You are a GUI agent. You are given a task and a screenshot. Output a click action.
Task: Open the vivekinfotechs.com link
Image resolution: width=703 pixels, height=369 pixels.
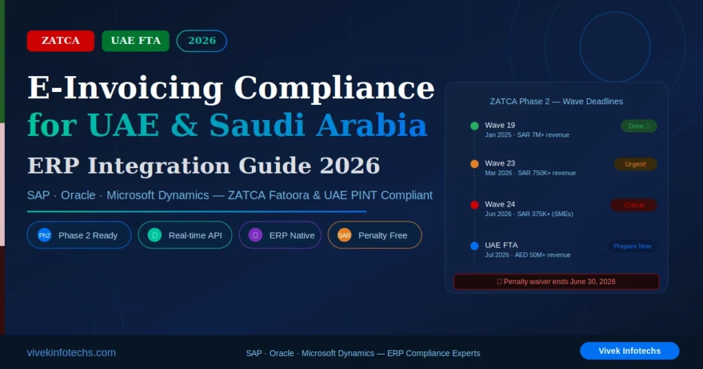click(x=71, y=353)
